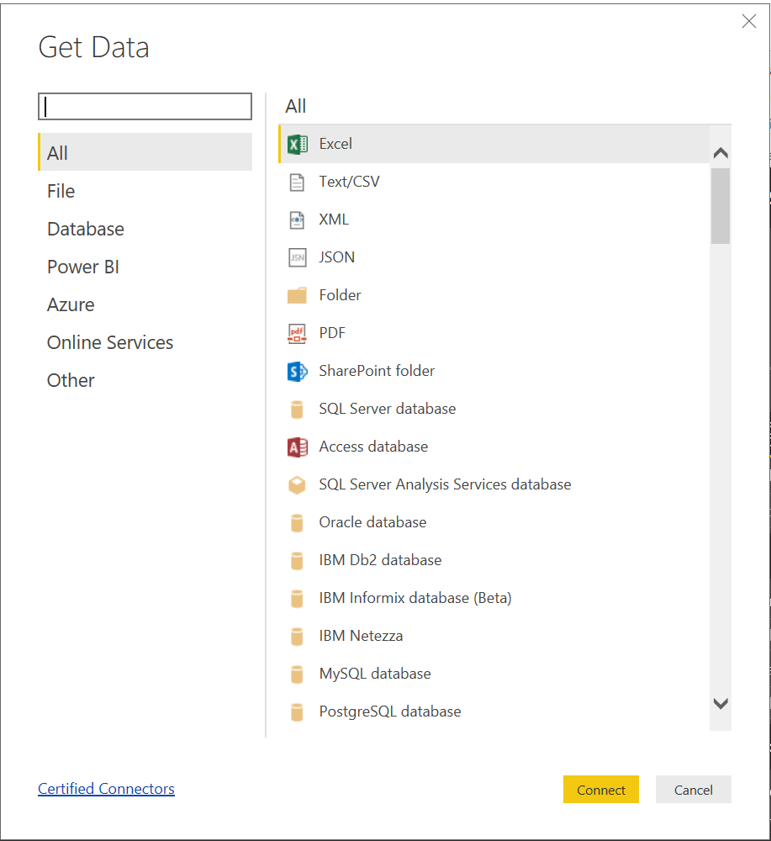The image size is (771, 841).
Task: Open the Online Services category
Action: pyautogui.click(x=145, y=342)
